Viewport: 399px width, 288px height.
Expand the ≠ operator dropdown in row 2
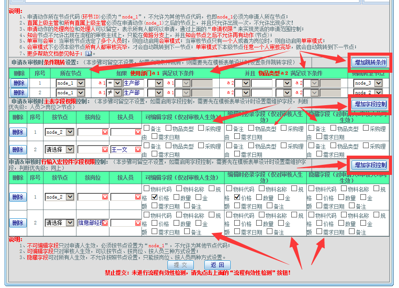tap(117, 92)
